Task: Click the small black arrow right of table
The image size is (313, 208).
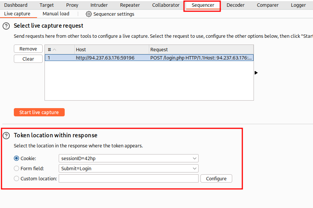Action: tap(256, 73)
